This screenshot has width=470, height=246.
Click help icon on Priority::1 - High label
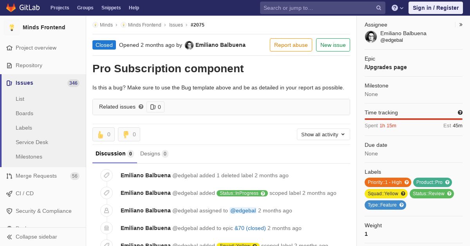407,182
